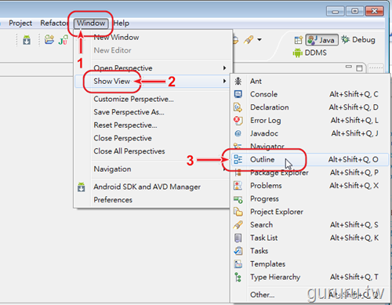Open Android SDK and AVD Manager

pyautogui.click(x=153, y=187)
